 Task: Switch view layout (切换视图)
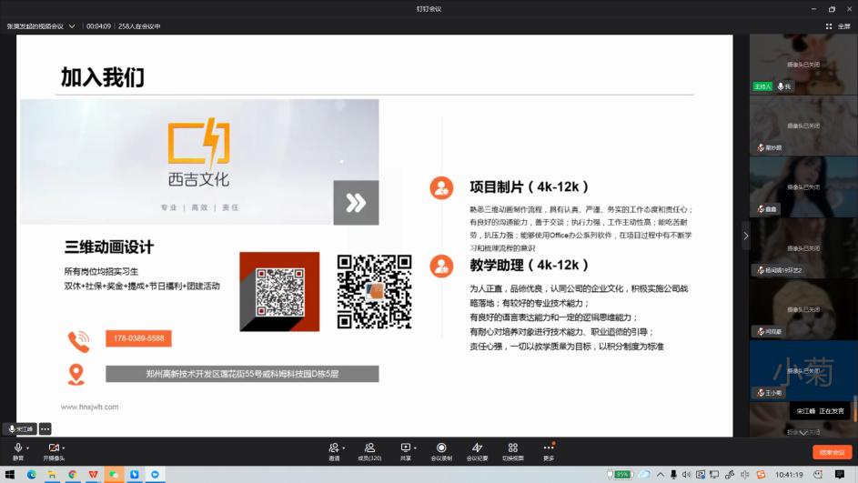tap(513, 448)
